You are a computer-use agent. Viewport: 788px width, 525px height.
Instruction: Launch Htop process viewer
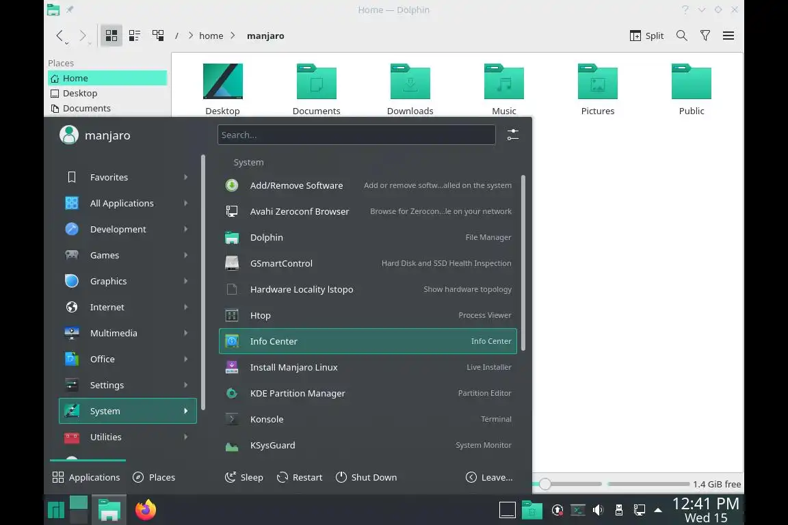(x=367, y=316)
